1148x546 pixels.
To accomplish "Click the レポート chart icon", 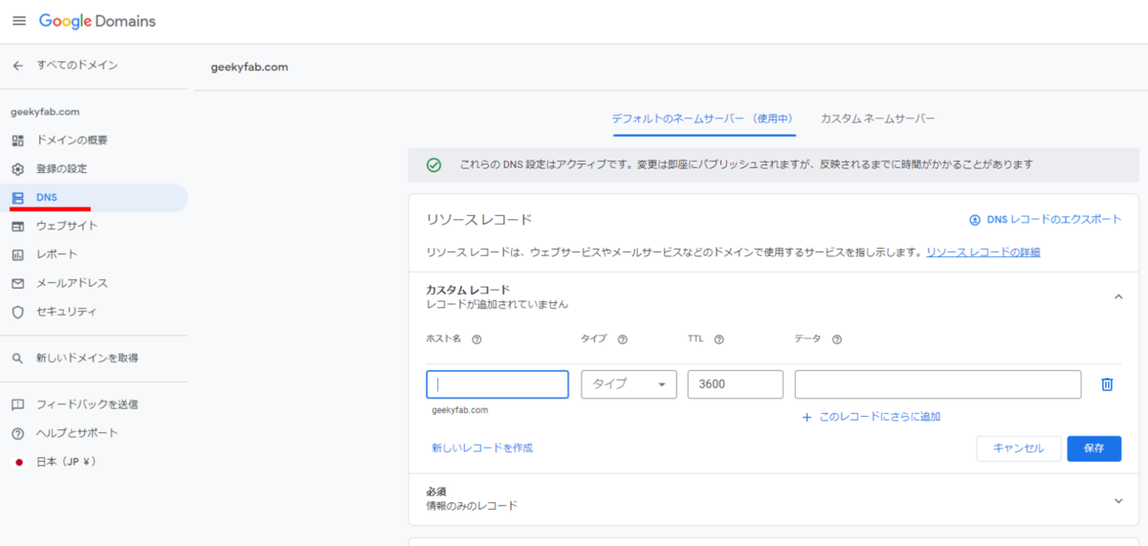I will pyautogui.click(x=17, y=255).
